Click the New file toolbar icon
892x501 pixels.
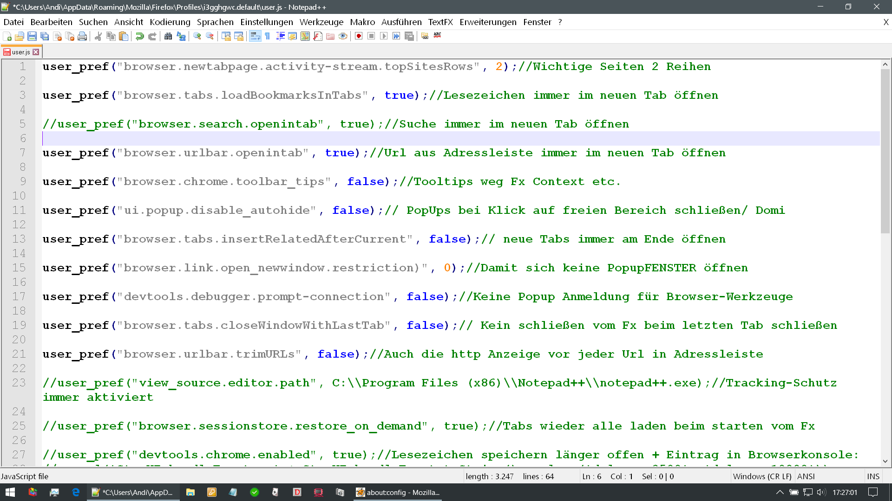[7, 36]
